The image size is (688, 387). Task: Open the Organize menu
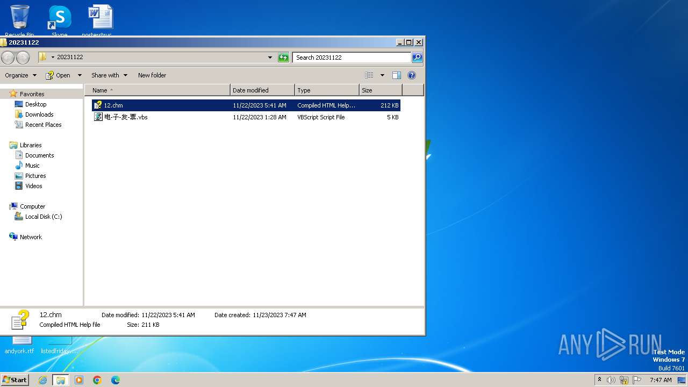[20, 75]
